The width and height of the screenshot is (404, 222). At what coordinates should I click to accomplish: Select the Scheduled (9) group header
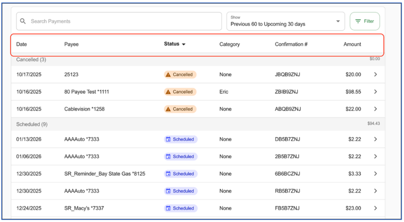click(x=32, y=124)
